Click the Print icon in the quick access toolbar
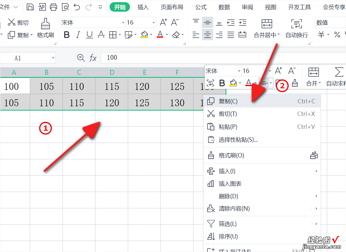Viewport: 346px width, 252px height. click(x=53, y=7)
